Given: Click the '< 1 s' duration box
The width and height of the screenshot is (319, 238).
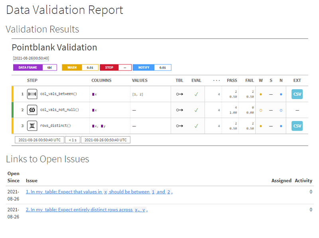Looking at the screenshot, I should (73, 140).
